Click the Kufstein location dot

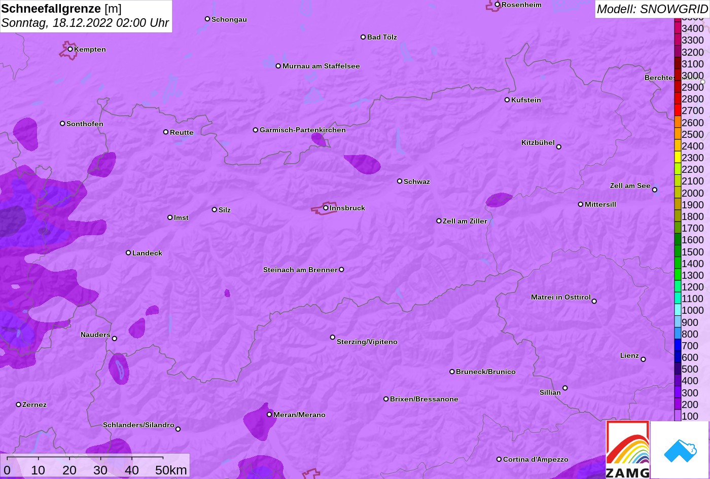[x=507, y=100]
